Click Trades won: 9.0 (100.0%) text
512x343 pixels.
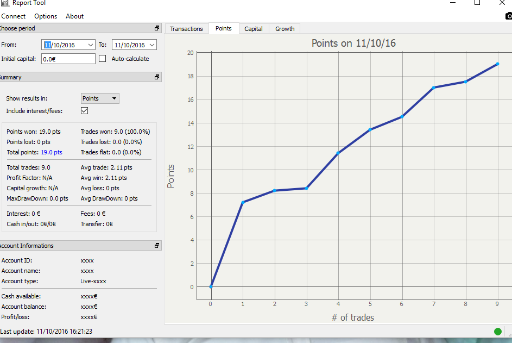point(115,132)
